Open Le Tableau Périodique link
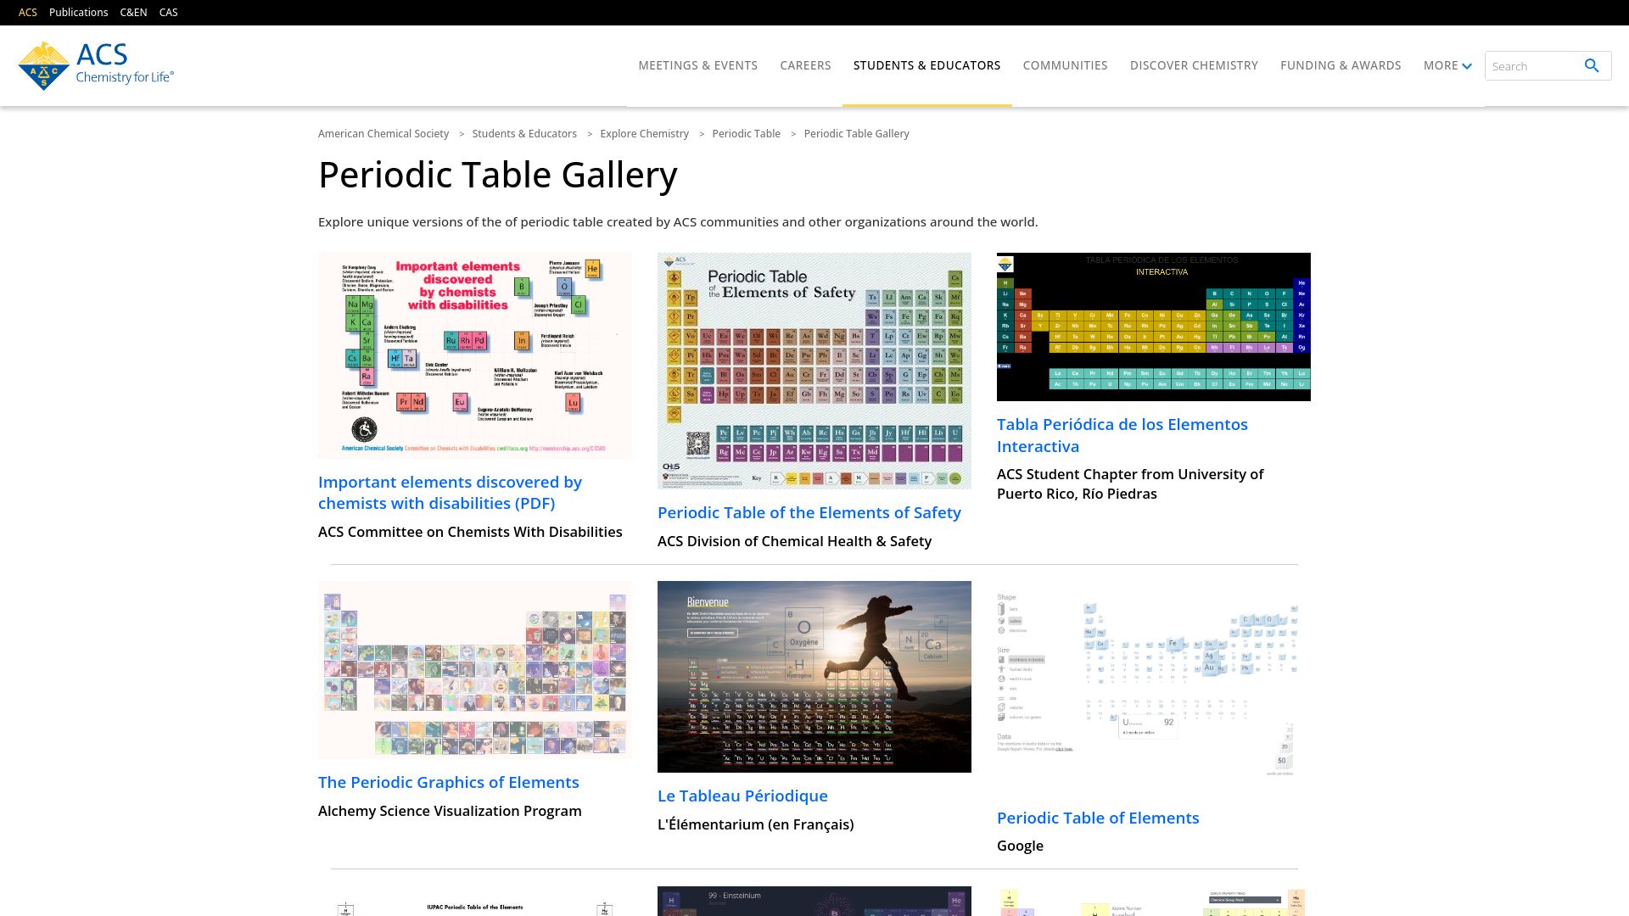Screen dimensions: 1629x916 click(x=742, y=796)
